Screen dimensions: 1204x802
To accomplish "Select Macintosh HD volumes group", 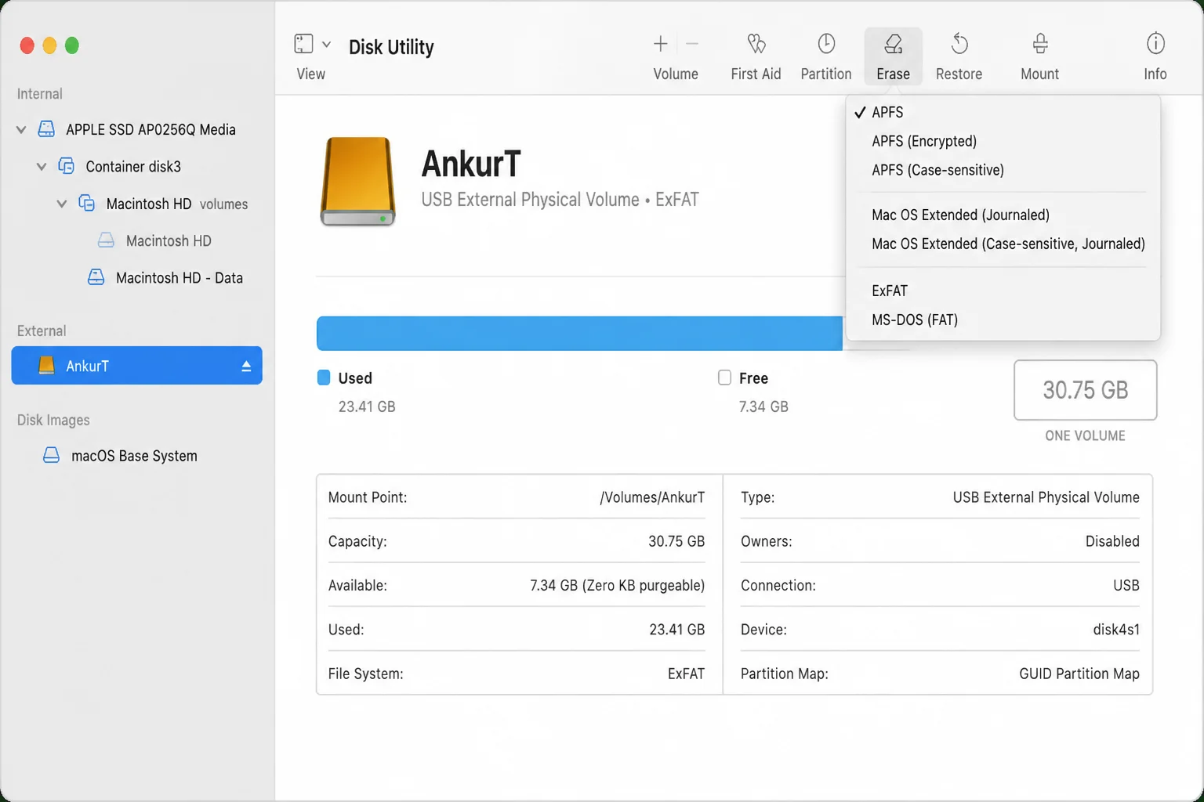I will point(177,204).
